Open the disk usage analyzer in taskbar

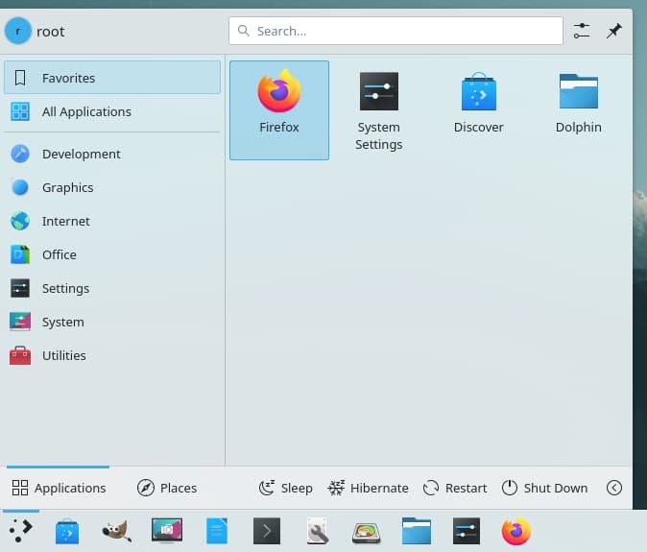click(x=367, y=533)
